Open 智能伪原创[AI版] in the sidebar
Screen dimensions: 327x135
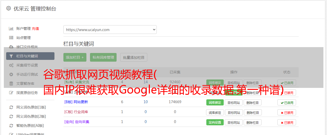[x=30, y=126]
